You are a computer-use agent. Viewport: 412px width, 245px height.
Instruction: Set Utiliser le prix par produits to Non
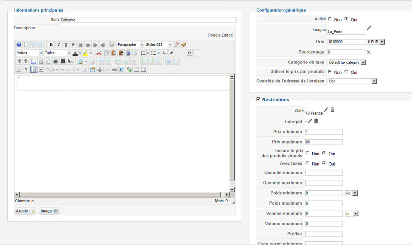point(330,72)
